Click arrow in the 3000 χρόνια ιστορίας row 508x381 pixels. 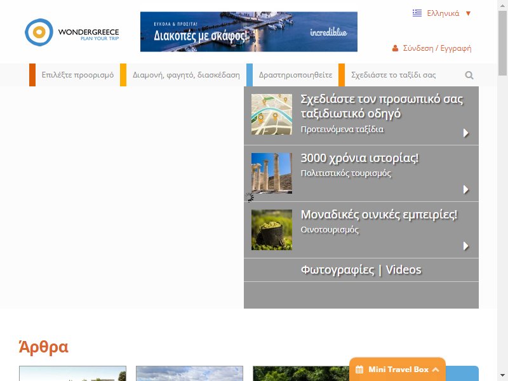[x=466, y=189]
